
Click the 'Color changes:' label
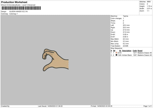(116, 18)
